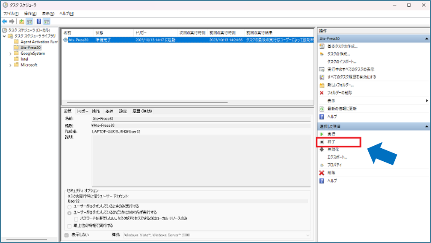This screenshot has width=431, height=243.
Task: Run the task with green 実行 icon
Action: point(322,134)
